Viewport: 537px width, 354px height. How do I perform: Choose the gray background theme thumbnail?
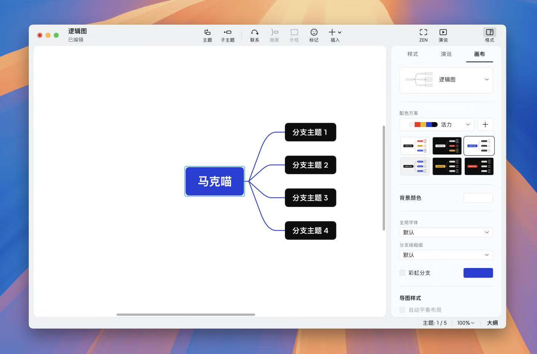(x=415, y=166)
